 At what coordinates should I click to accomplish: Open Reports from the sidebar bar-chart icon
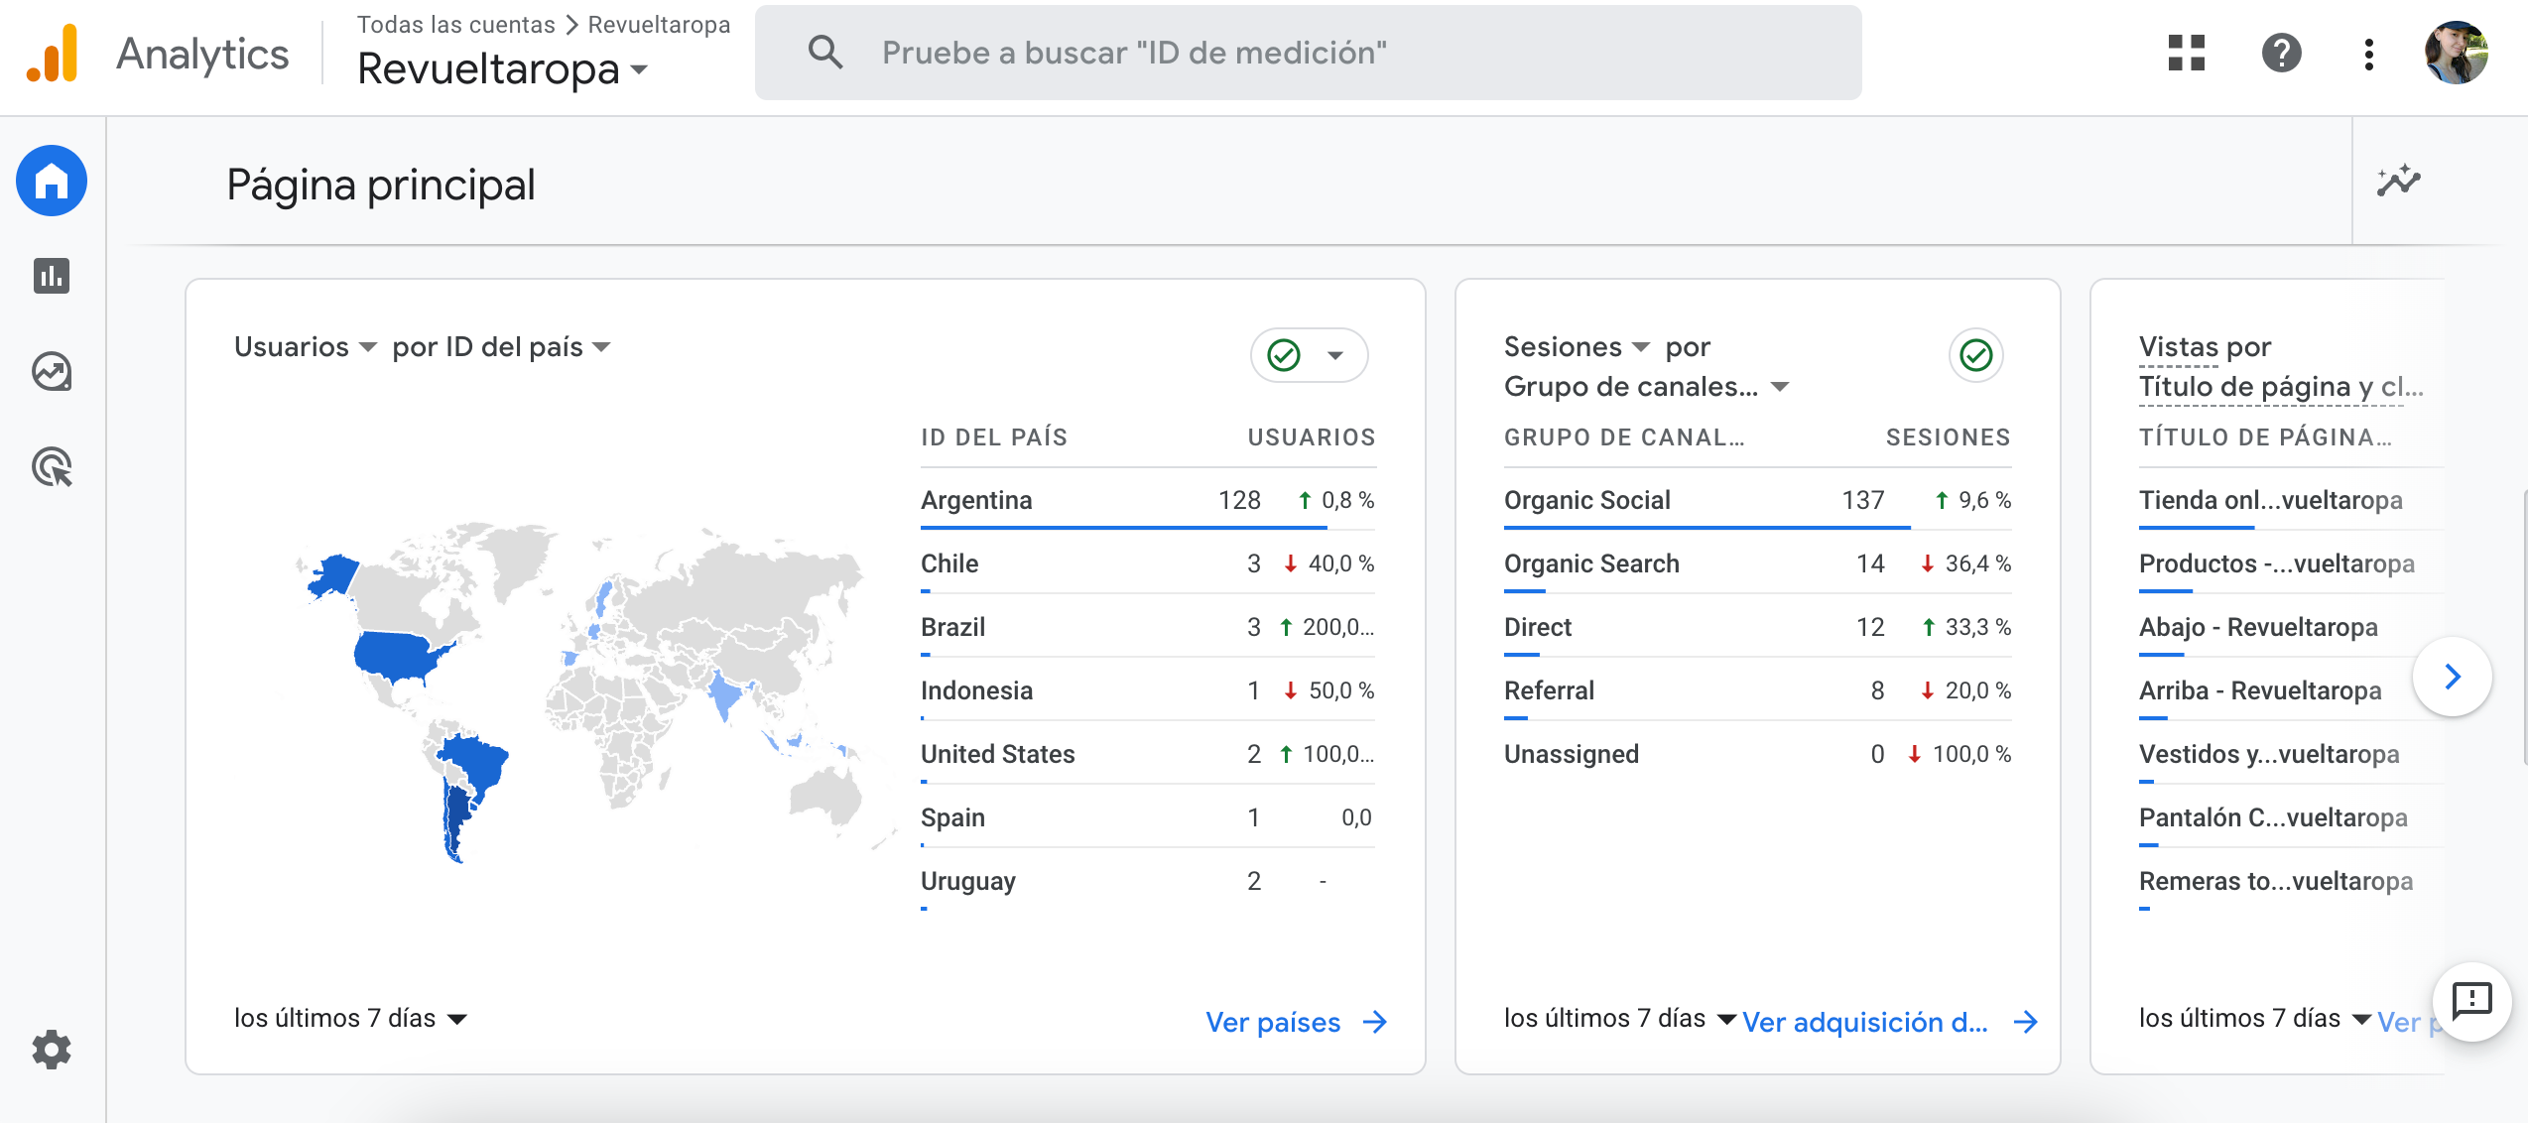tap(52, 276)
